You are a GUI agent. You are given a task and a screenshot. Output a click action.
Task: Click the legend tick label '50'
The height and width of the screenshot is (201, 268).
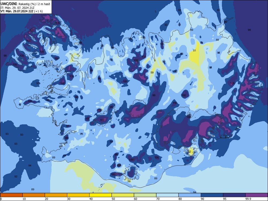pyautogui.click(x=113, y=199)
